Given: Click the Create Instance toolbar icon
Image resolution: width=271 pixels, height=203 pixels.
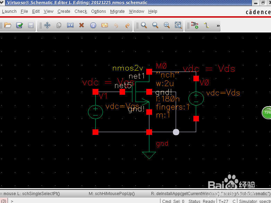Looking at the screenshot, I should click(x=195, y=25).
